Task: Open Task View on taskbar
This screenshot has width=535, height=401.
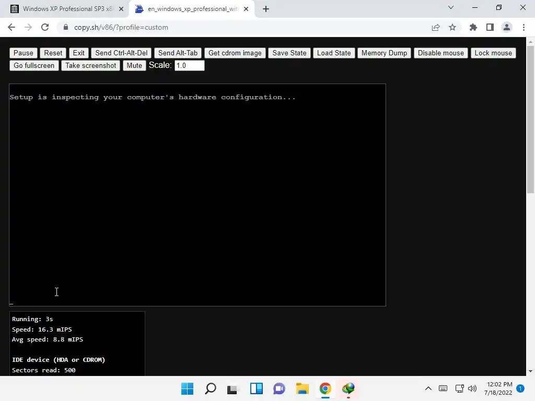Action: click(x=233, y=388)
